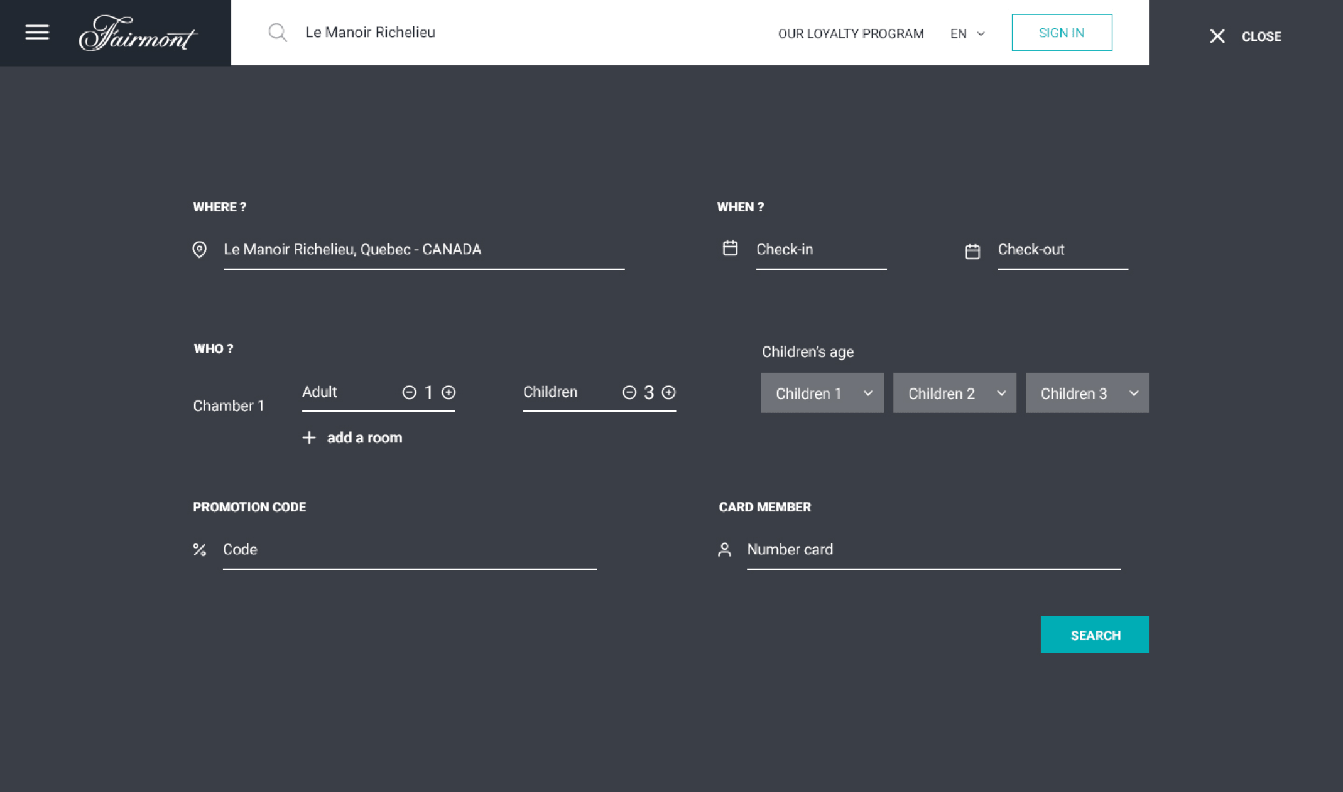Click the plus icon beside add a room
Screen dimensions: 1343x792
[308, 437]
